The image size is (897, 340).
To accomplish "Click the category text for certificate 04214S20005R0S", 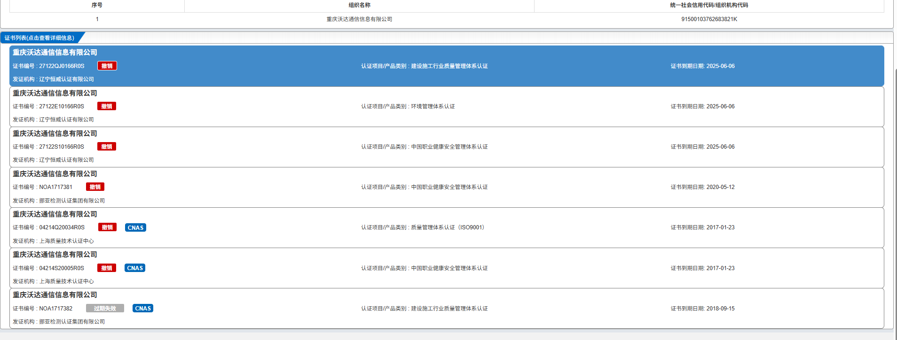I will click(449, 268).
